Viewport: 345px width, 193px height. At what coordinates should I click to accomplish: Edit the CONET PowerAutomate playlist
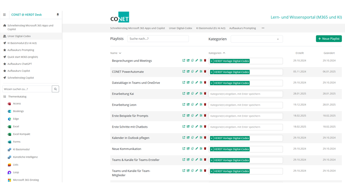(197, 71)
